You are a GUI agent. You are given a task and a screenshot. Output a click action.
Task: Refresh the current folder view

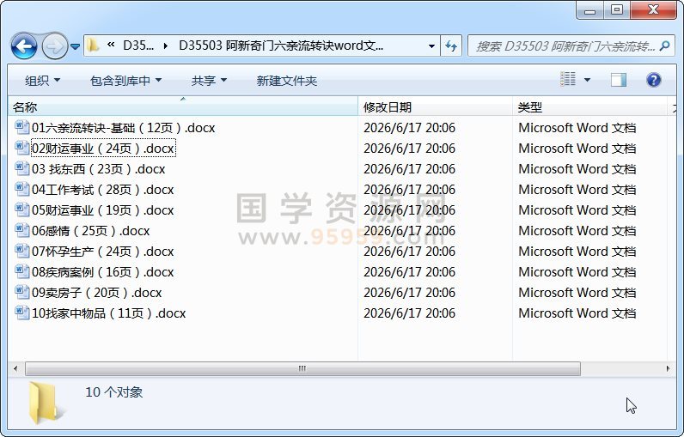coord(450,46)
